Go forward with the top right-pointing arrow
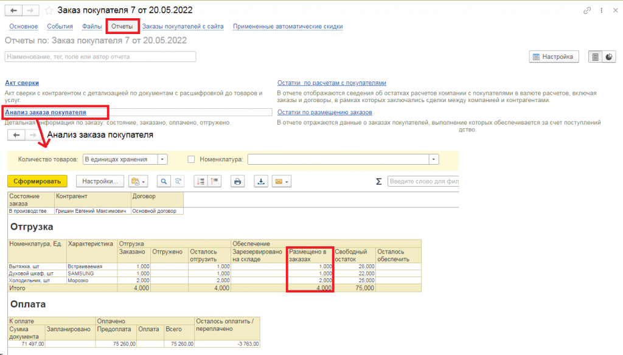Image resolution: width=623 pixels, height=355 pixels. coord(30,10)
